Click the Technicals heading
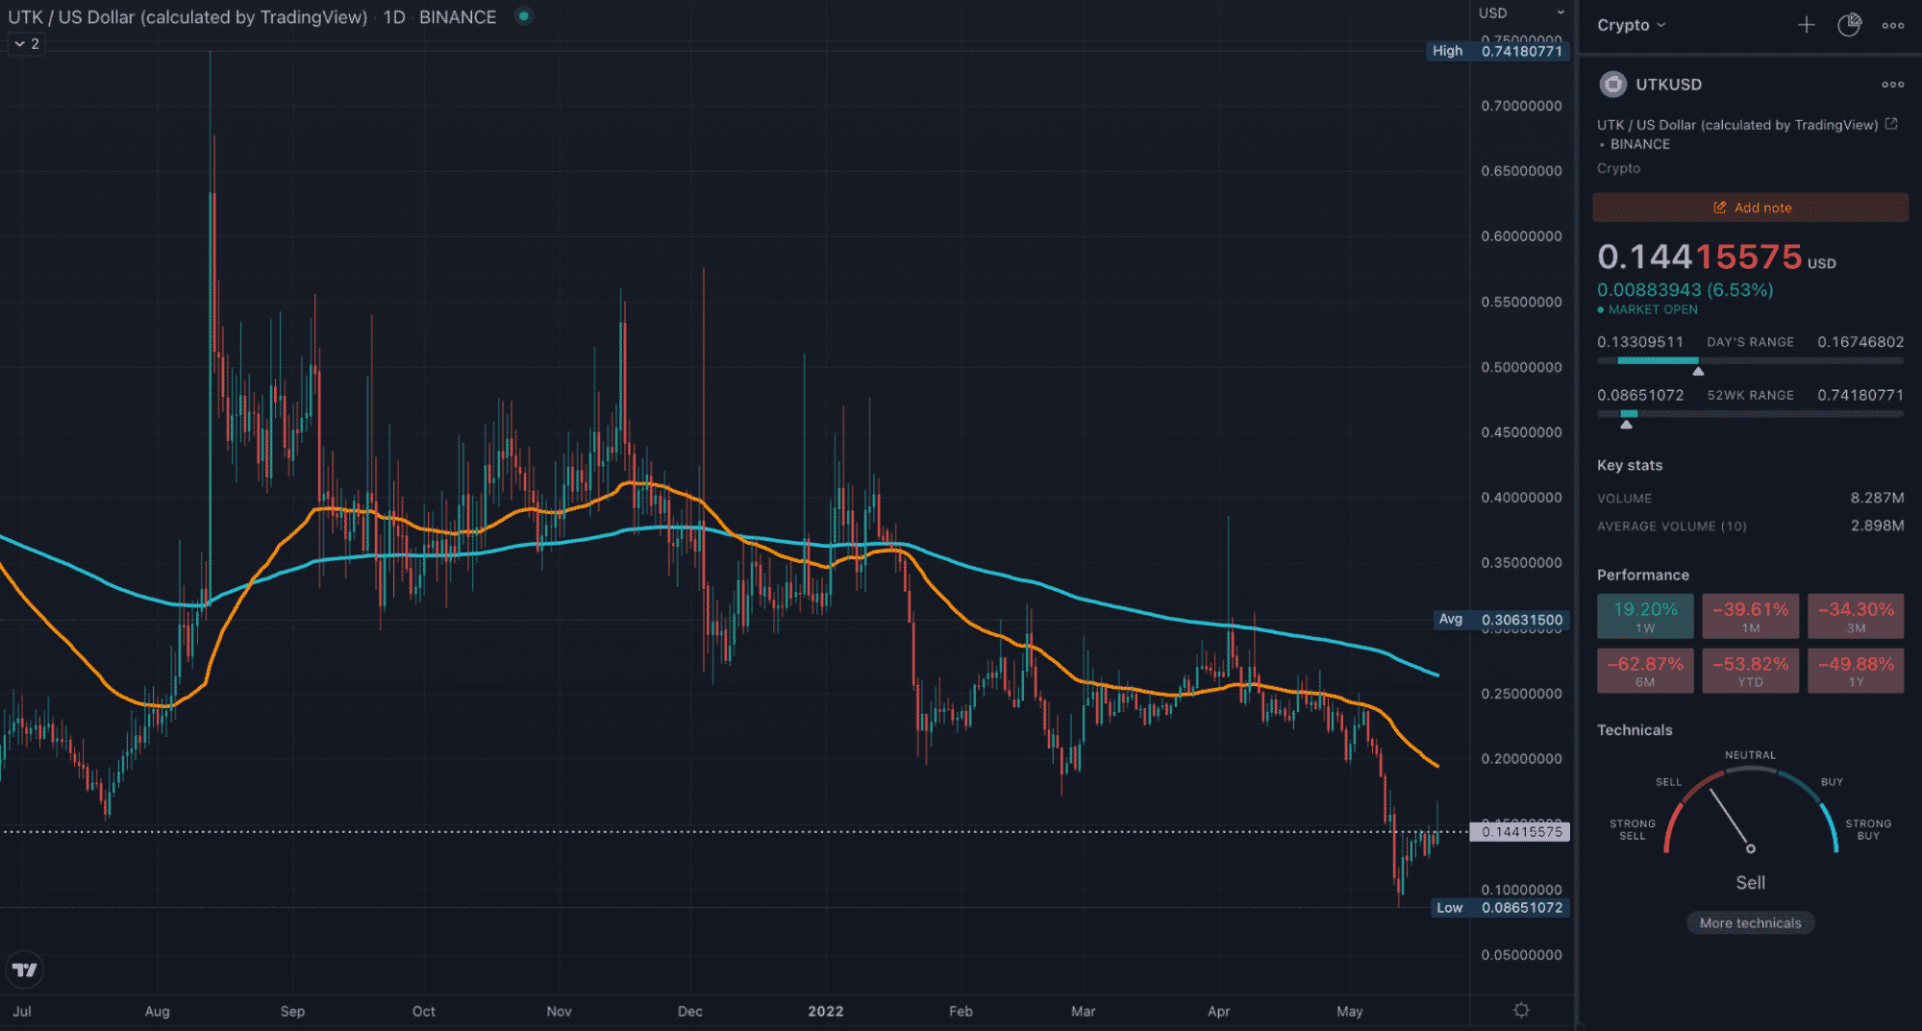The height and width of the screenshot is (1031, 1922). pos(1635,730)
